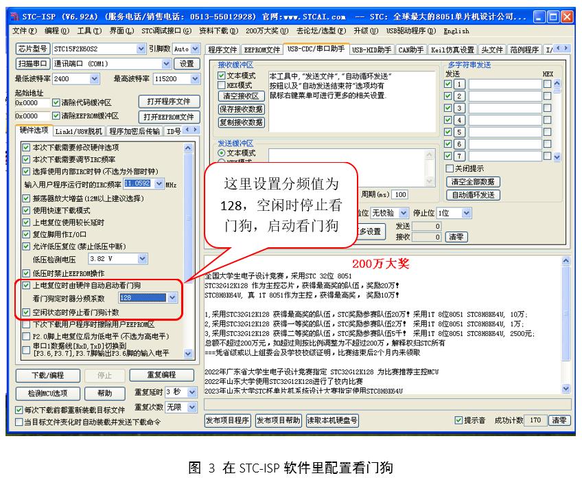This screenshot has height=478, width=582.
Task: Open the 文件(F) menu
Action: [x=25, y=31]
